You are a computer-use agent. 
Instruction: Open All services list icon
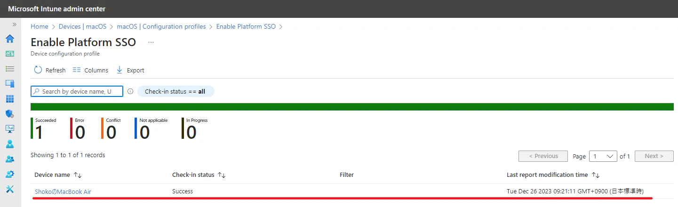[x=10, y=69]
